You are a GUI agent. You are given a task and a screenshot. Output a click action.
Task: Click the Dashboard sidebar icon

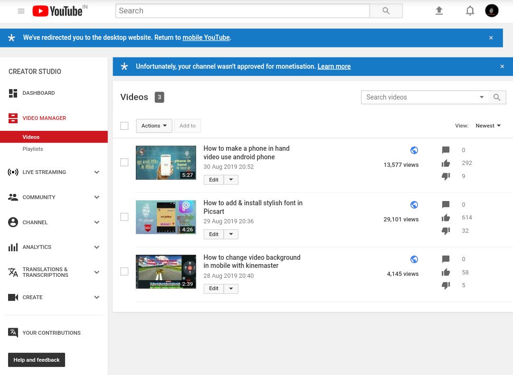click(13, 93)
